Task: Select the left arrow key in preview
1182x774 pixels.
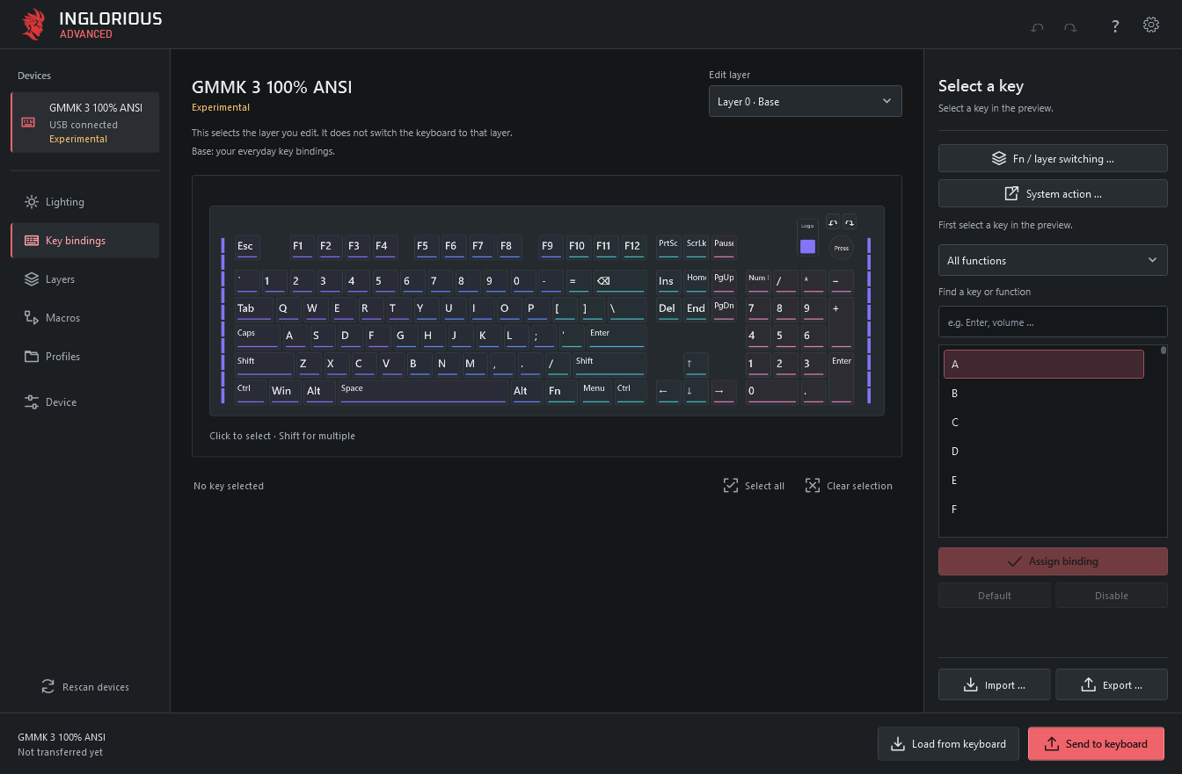Action: point(668,392)
